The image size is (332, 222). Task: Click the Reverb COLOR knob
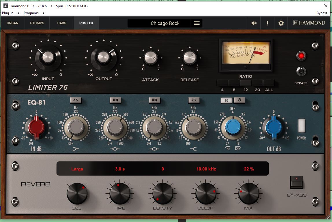pyautogui.click(x=206, y=193)
